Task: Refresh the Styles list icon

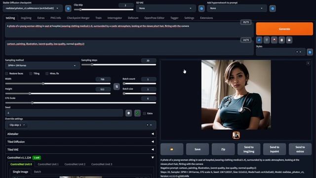Action: tap(310, 52)
